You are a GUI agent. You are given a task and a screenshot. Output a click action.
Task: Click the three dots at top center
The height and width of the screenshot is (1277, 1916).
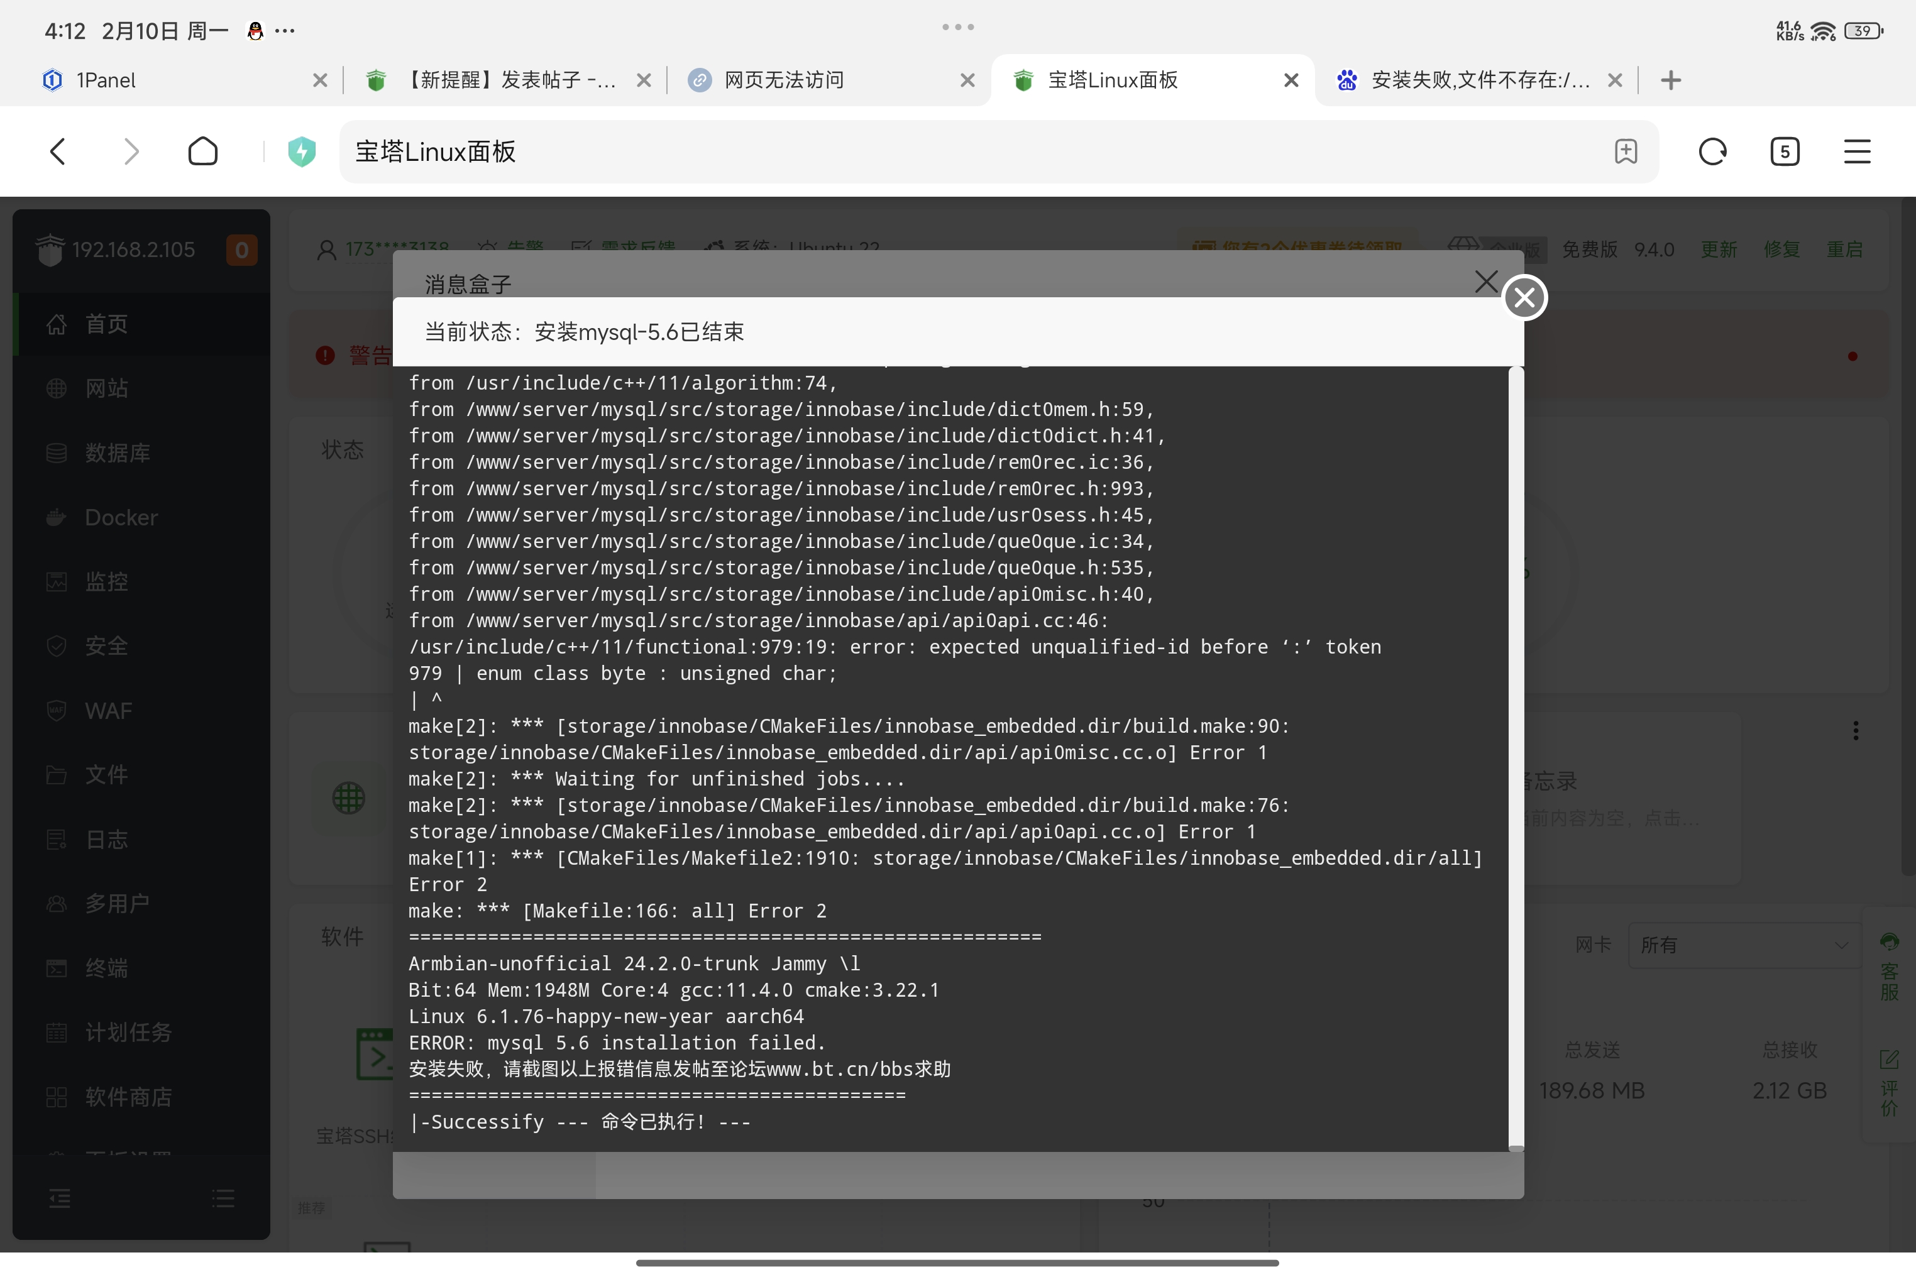pos(958,27)
